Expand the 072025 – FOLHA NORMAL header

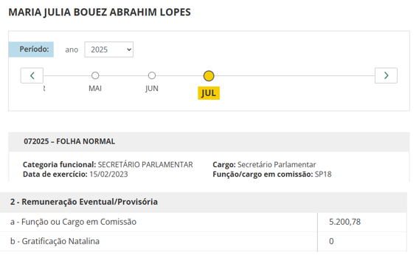coord(209,141)
